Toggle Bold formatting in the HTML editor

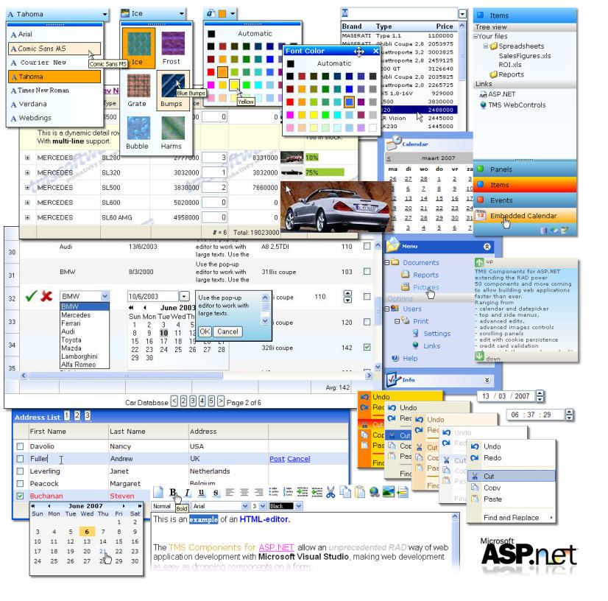point(172,492)
